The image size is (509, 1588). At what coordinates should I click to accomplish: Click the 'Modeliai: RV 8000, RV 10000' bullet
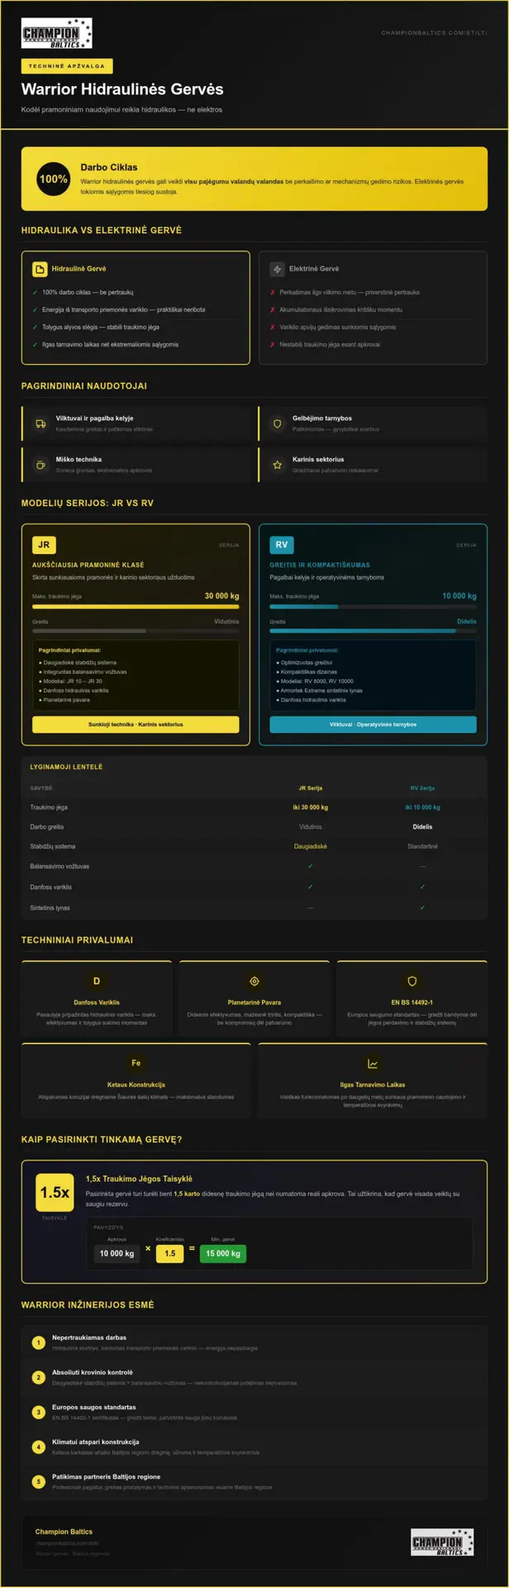[315, 681]
